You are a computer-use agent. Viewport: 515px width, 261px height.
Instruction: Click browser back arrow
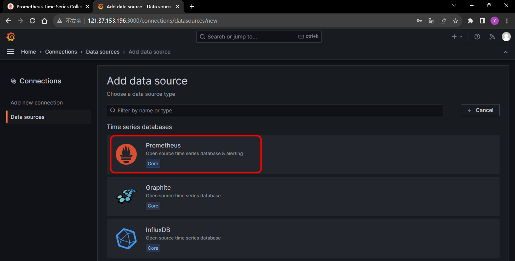pyautogui.click(x=8, y=21)
